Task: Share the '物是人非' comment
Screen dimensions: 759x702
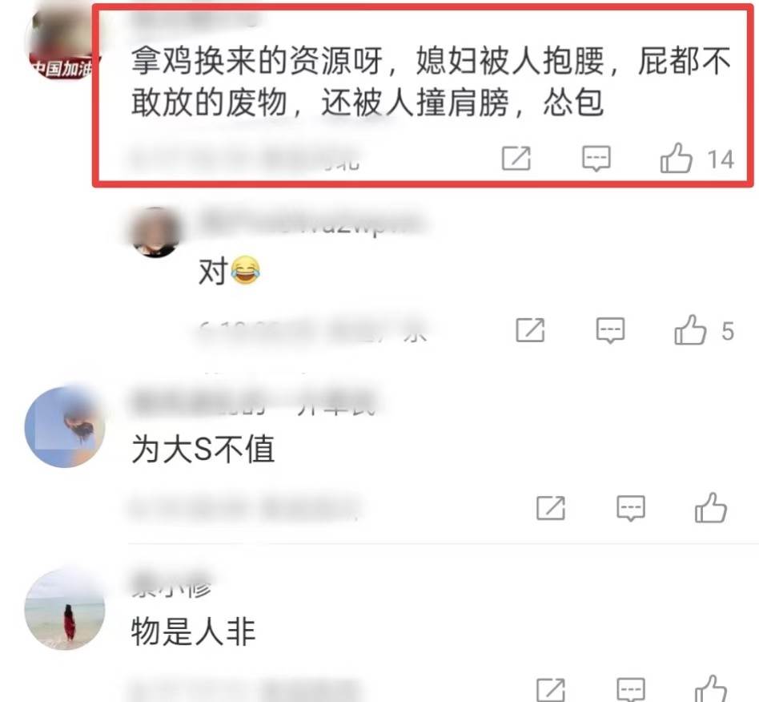Action: pyautogui.click(x=551, y=689)
